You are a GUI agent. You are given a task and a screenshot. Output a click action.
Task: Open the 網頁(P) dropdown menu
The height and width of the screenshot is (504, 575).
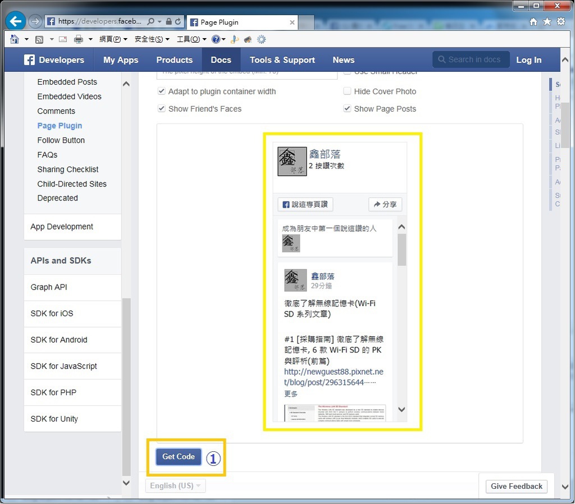[x=113, y=39]
